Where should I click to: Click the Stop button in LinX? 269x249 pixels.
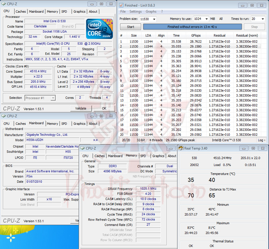click(254, 27)
